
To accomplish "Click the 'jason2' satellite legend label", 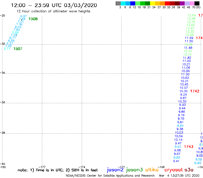I will pos(115,170).
